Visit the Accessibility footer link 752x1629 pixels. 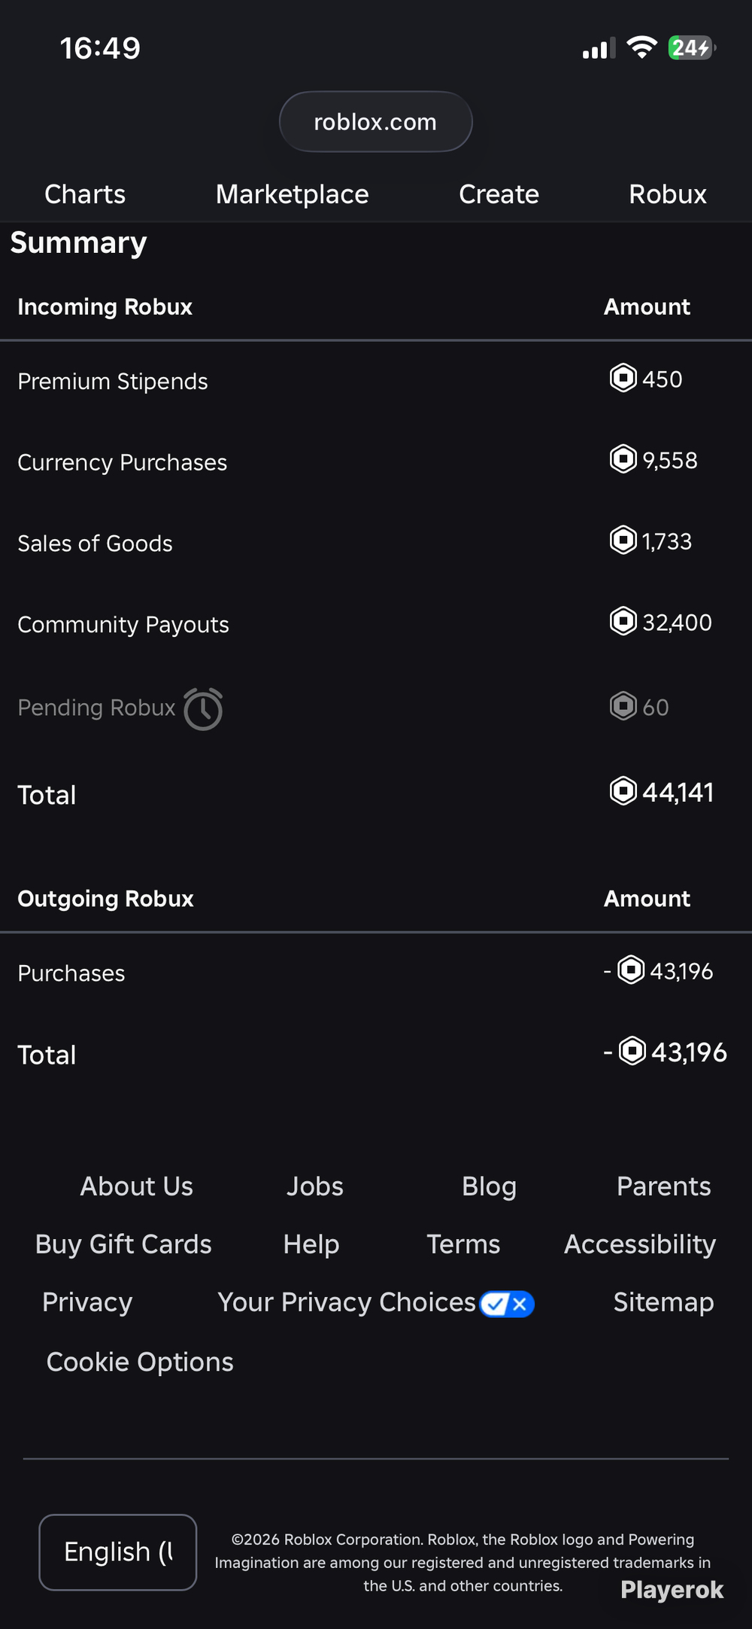pyautogui.click(x=640, y=1244)
